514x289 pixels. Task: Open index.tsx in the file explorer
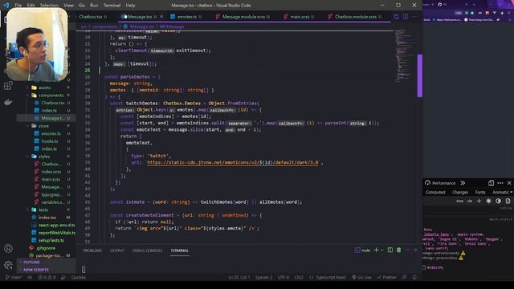(47, 218)
